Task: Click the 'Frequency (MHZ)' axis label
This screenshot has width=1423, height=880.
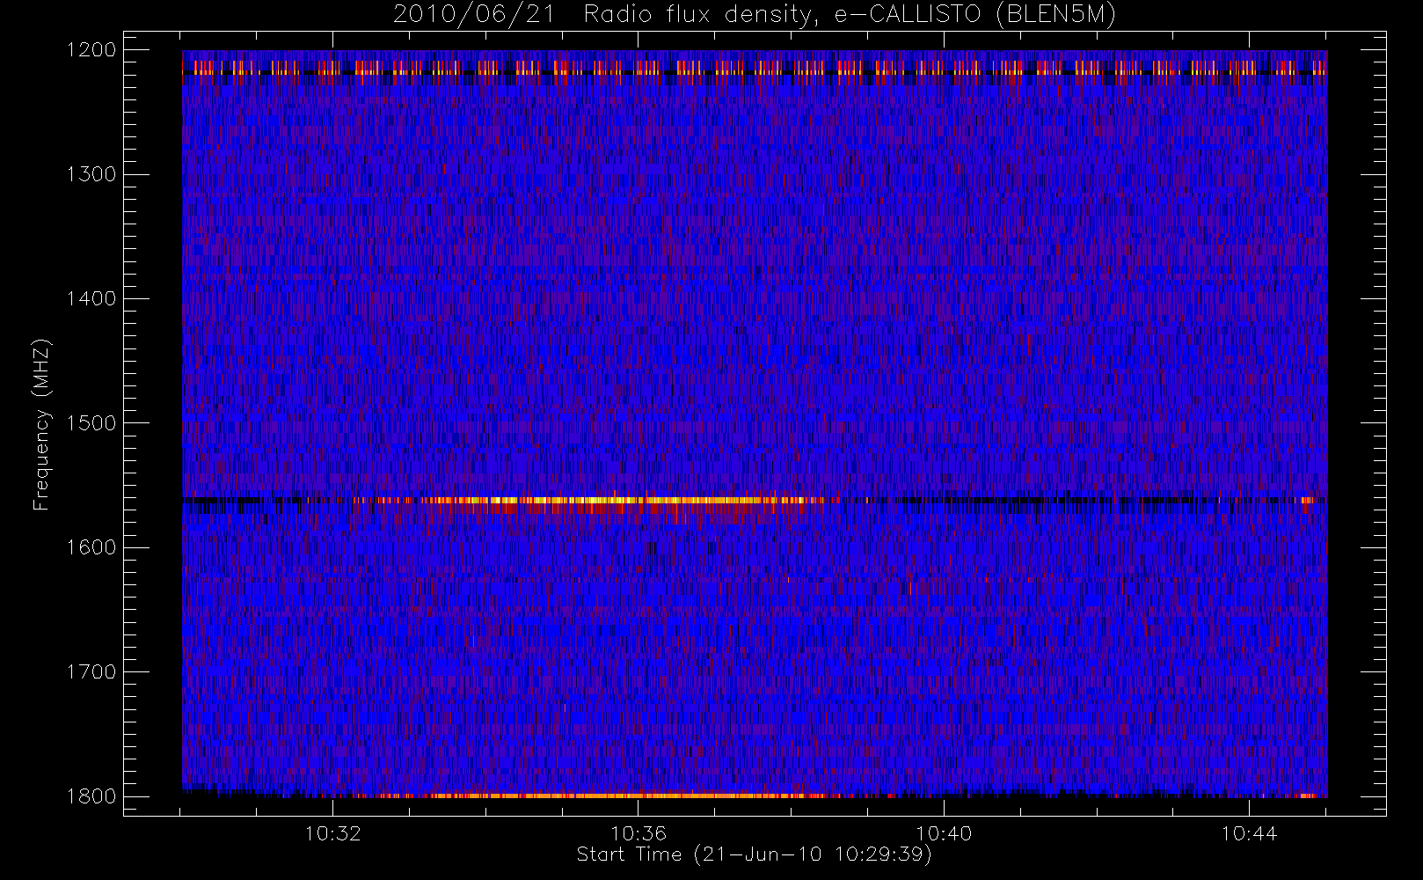Action: click(41, 424)
